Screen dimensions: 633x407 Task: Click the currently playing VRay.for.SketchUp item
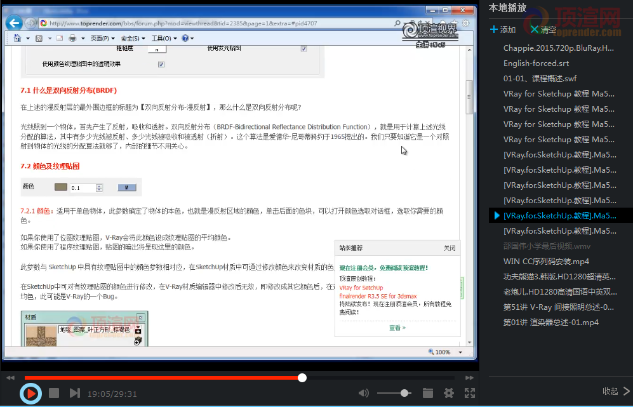pyautogui.click(x=559, y=216)
